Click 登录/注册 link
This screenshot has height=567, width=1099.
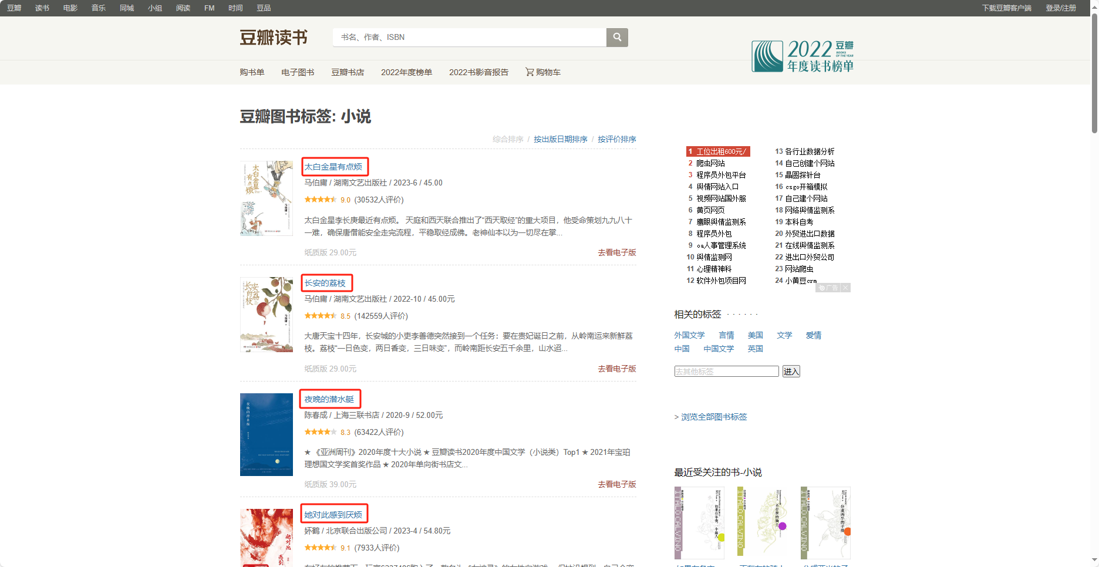point(1061,8)
